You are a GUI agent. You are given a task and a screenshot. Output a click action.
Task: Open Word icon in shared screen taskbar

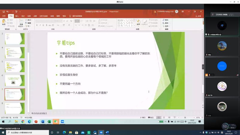coord(43,121)
